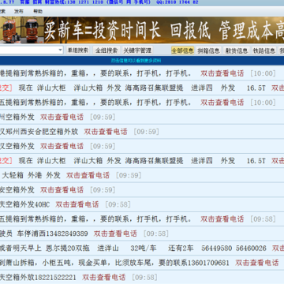284x284 pixels.
Task: Select the 空箱外发40HC message text
Action: tap(24, 204)
